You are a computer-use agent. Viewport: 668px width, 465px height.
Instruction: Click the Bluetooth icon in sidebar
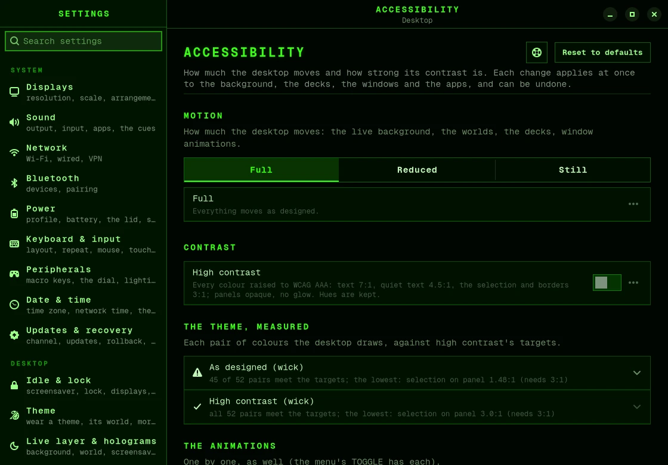click(x=14, y=183)
